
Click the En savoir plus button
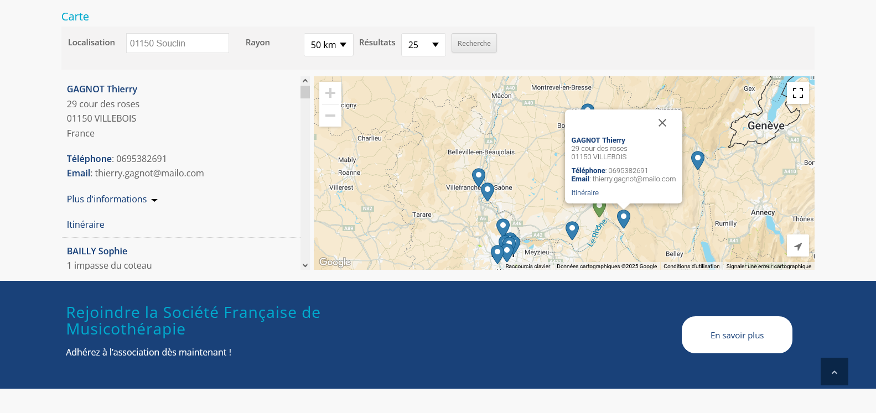click(x=737, y=335)
